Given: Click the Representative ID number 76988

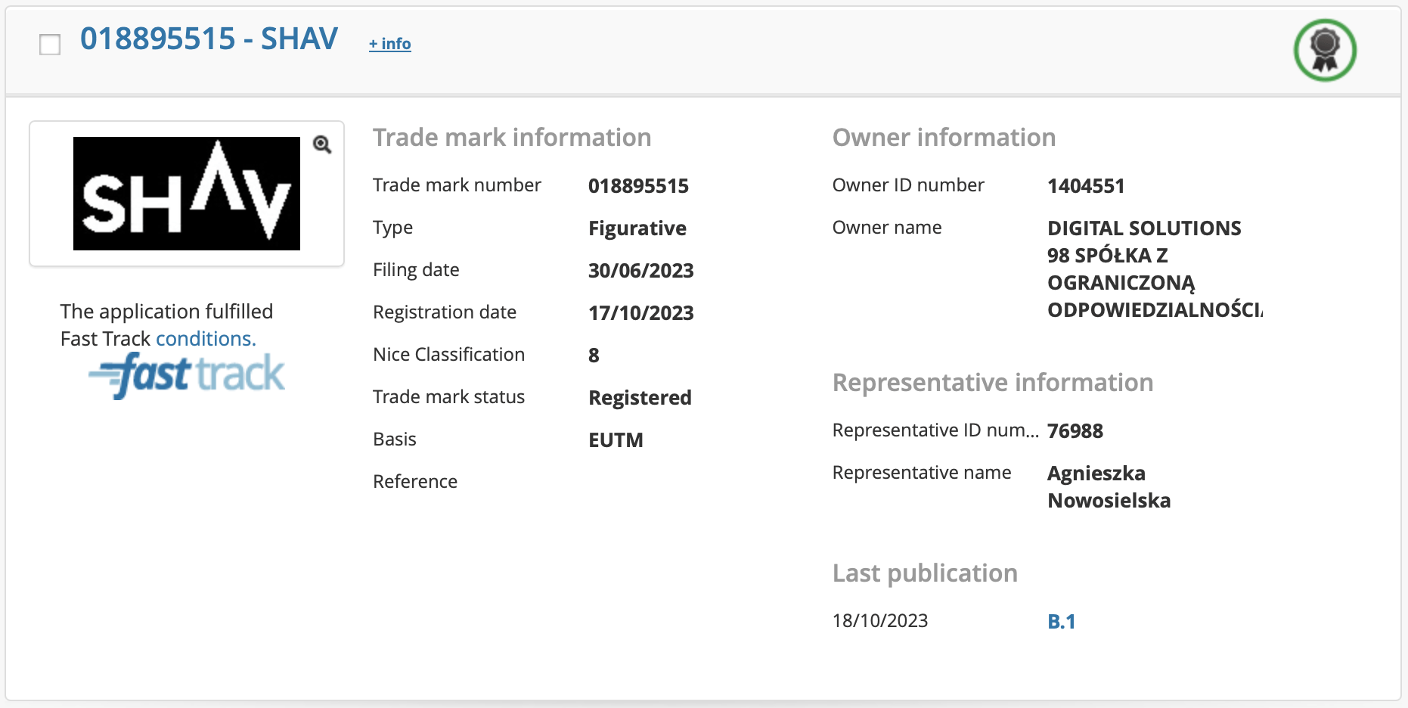Looking at the screenshot, I should click(1075, 431).
